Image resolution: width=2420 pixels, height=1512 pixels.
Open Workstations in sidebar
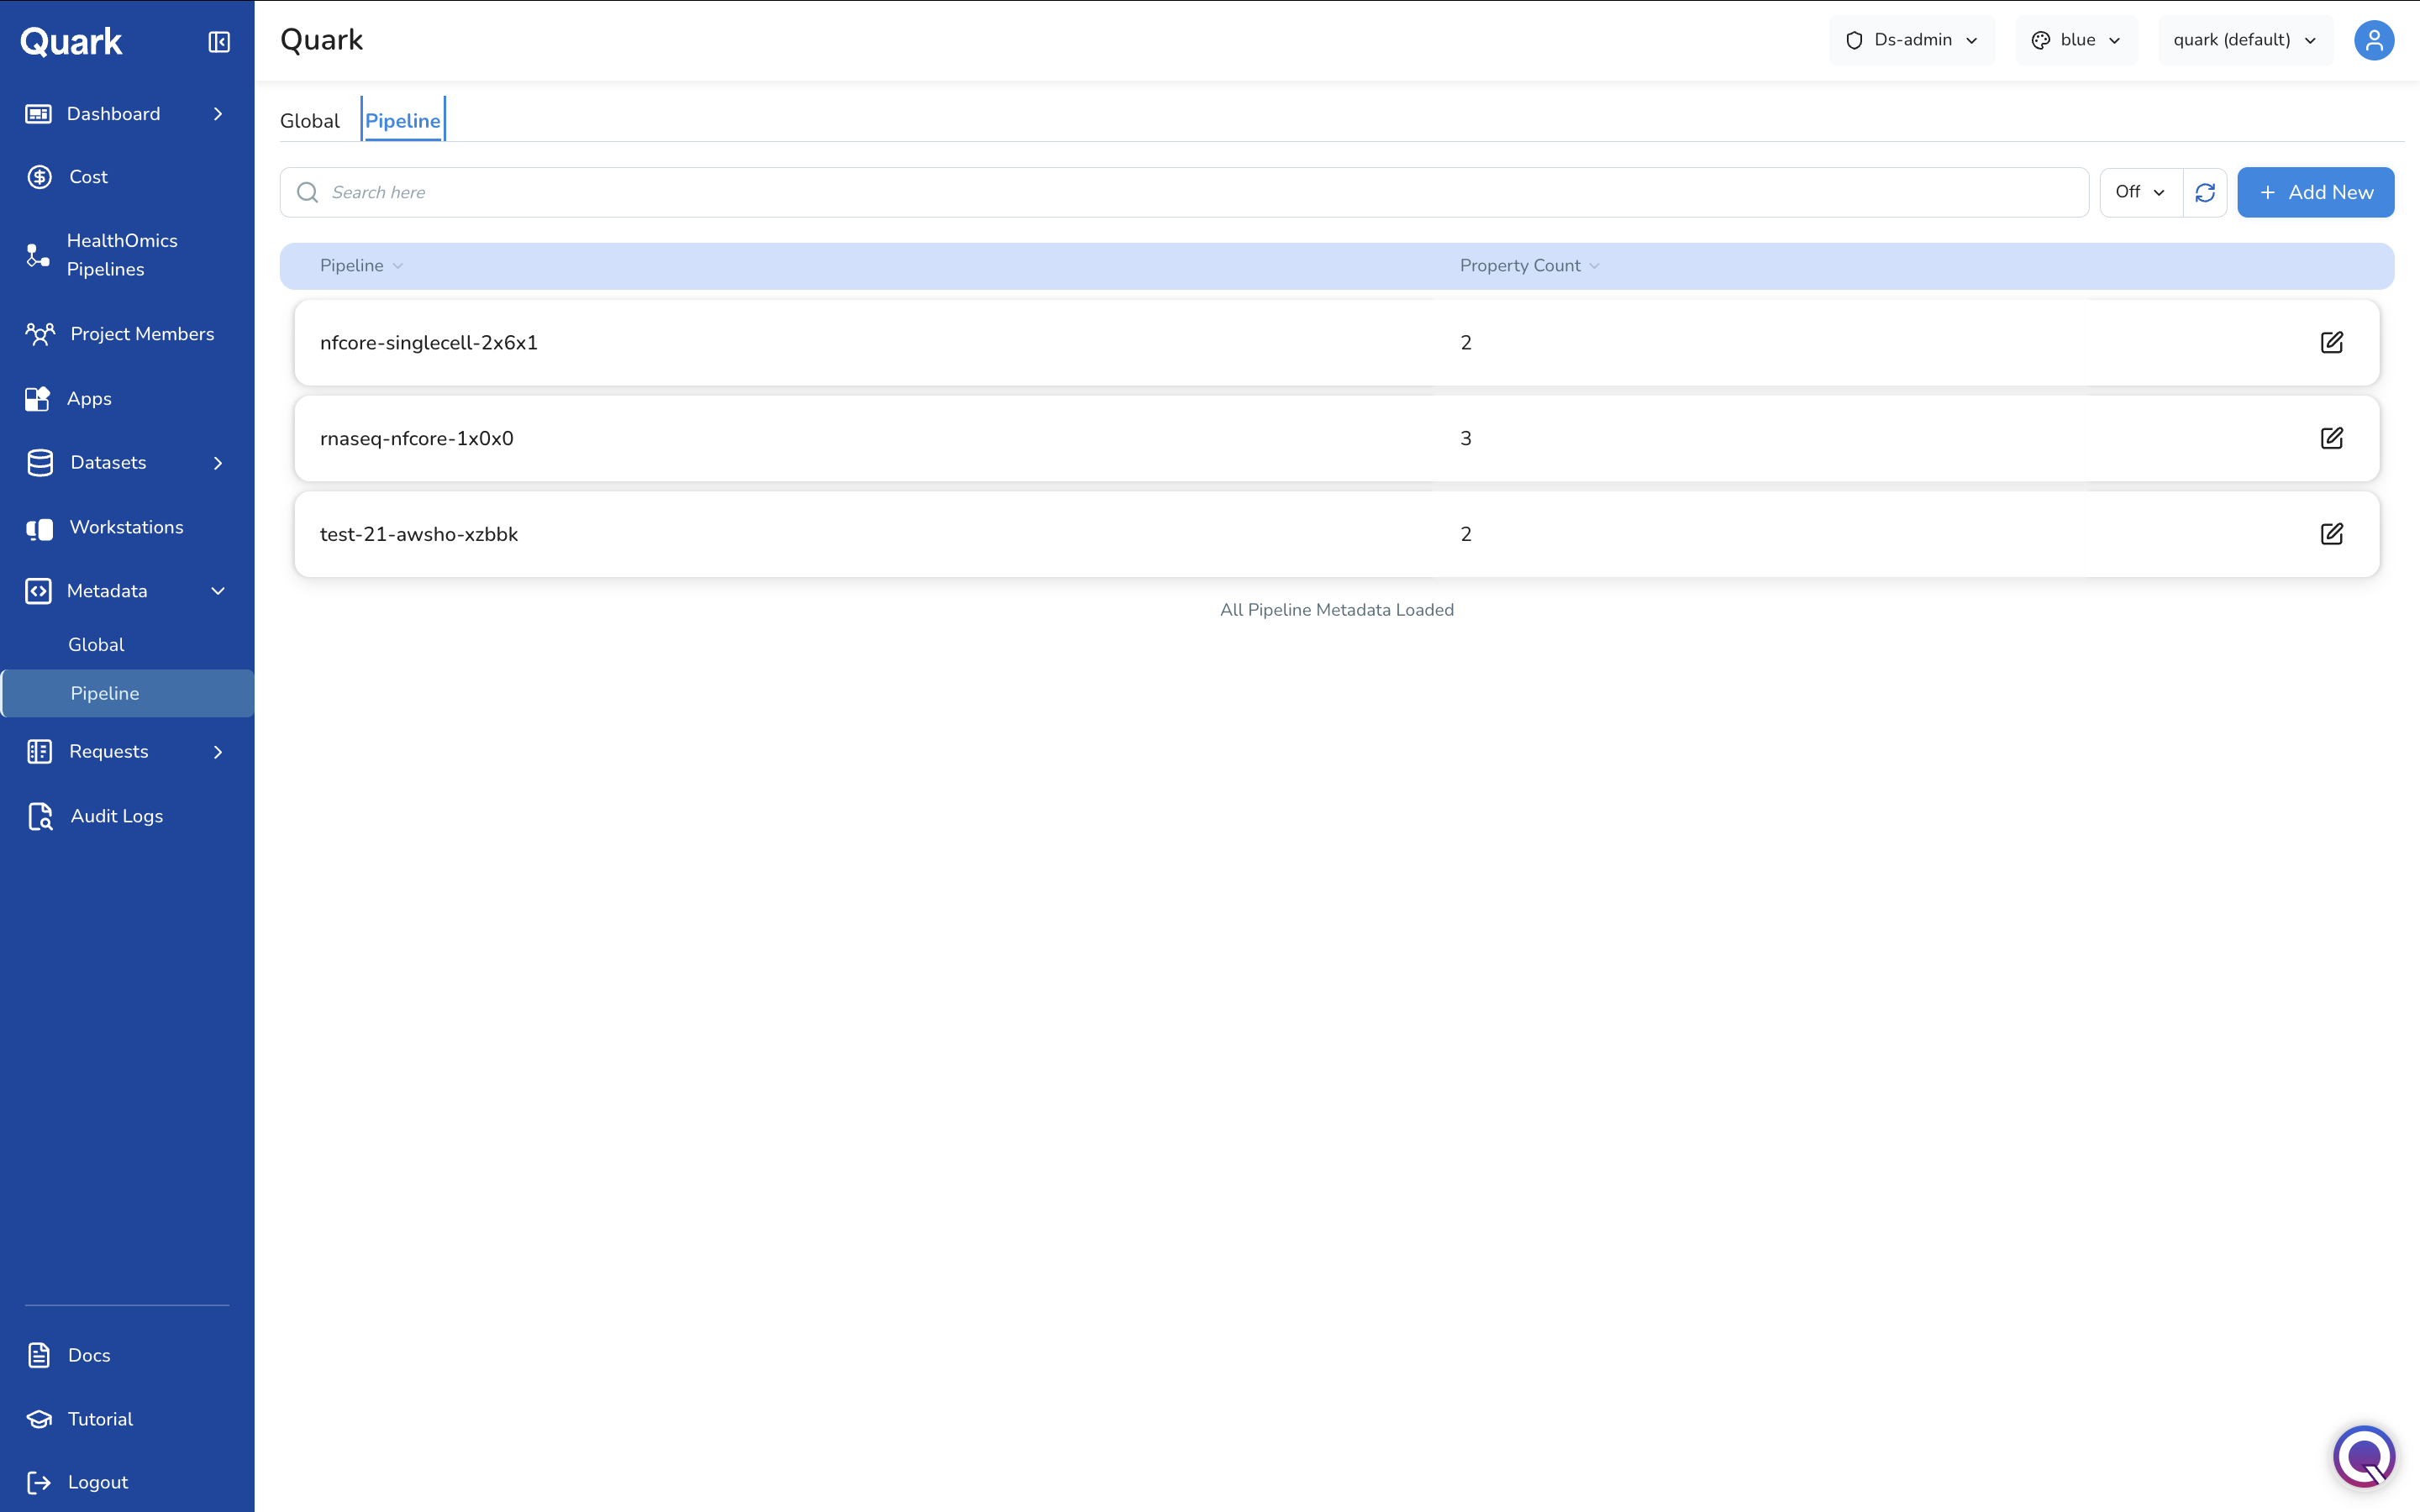point(126,527)
